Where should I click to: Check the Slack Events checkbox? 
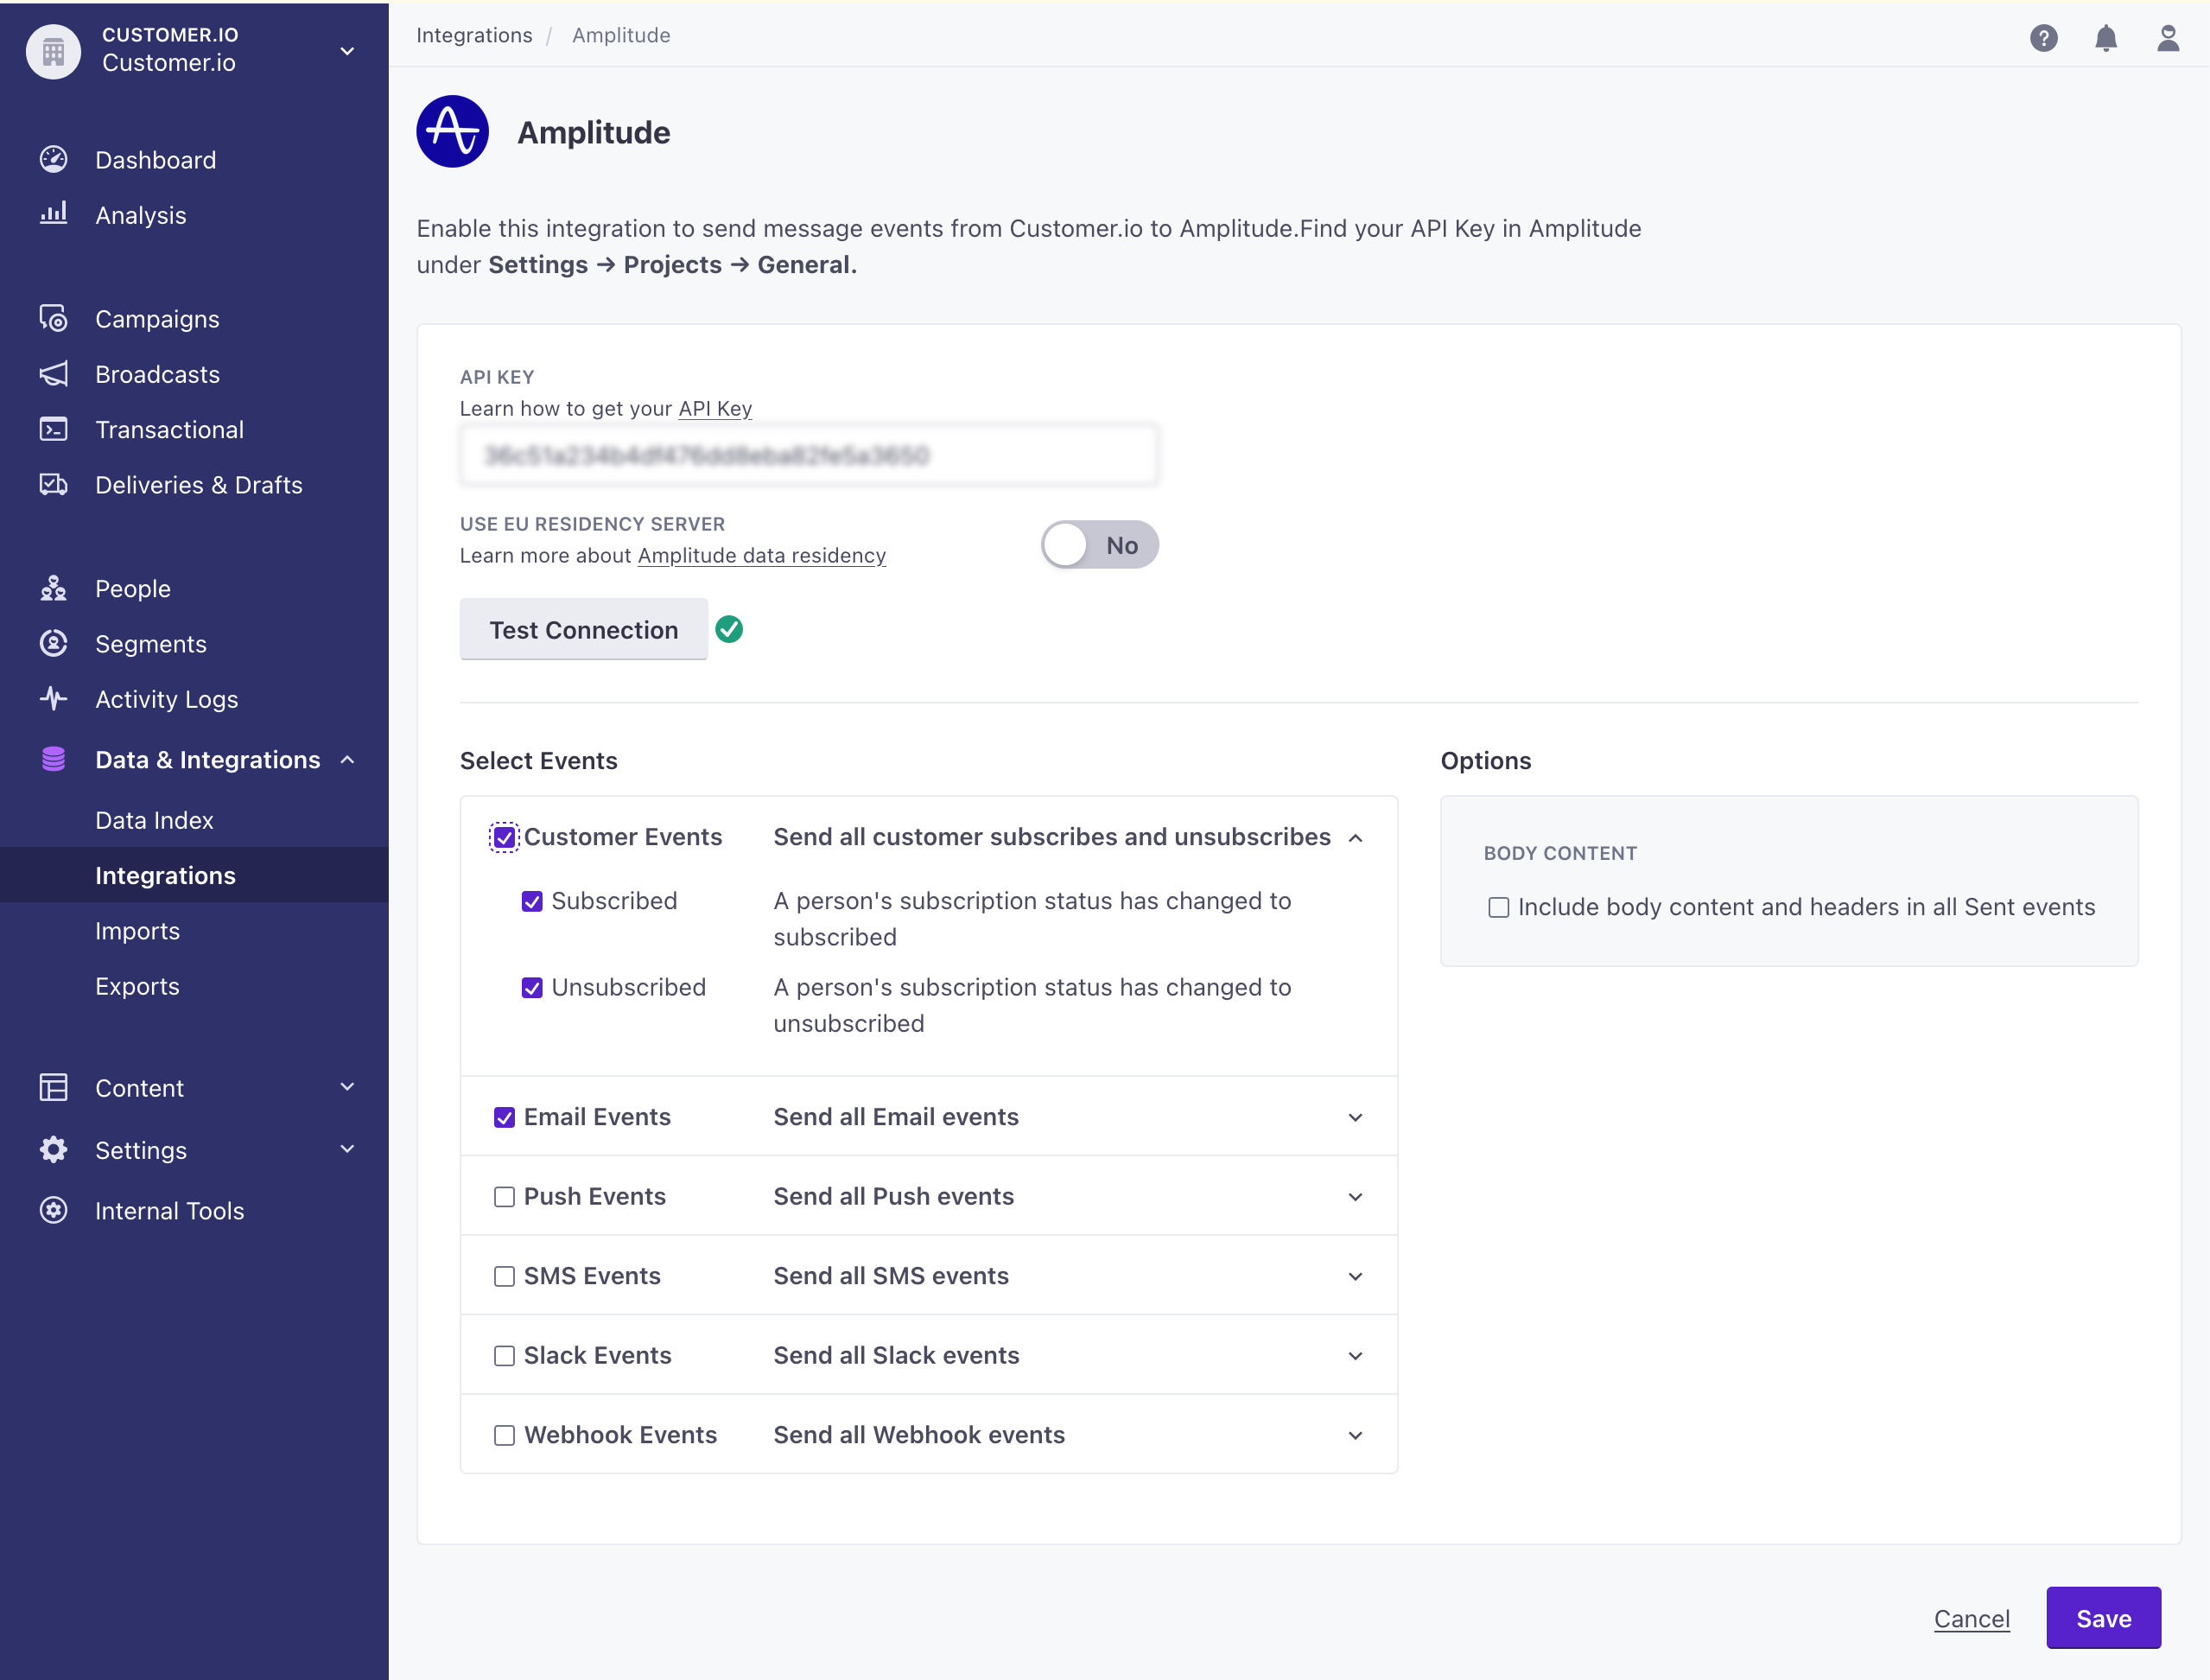504,1356
